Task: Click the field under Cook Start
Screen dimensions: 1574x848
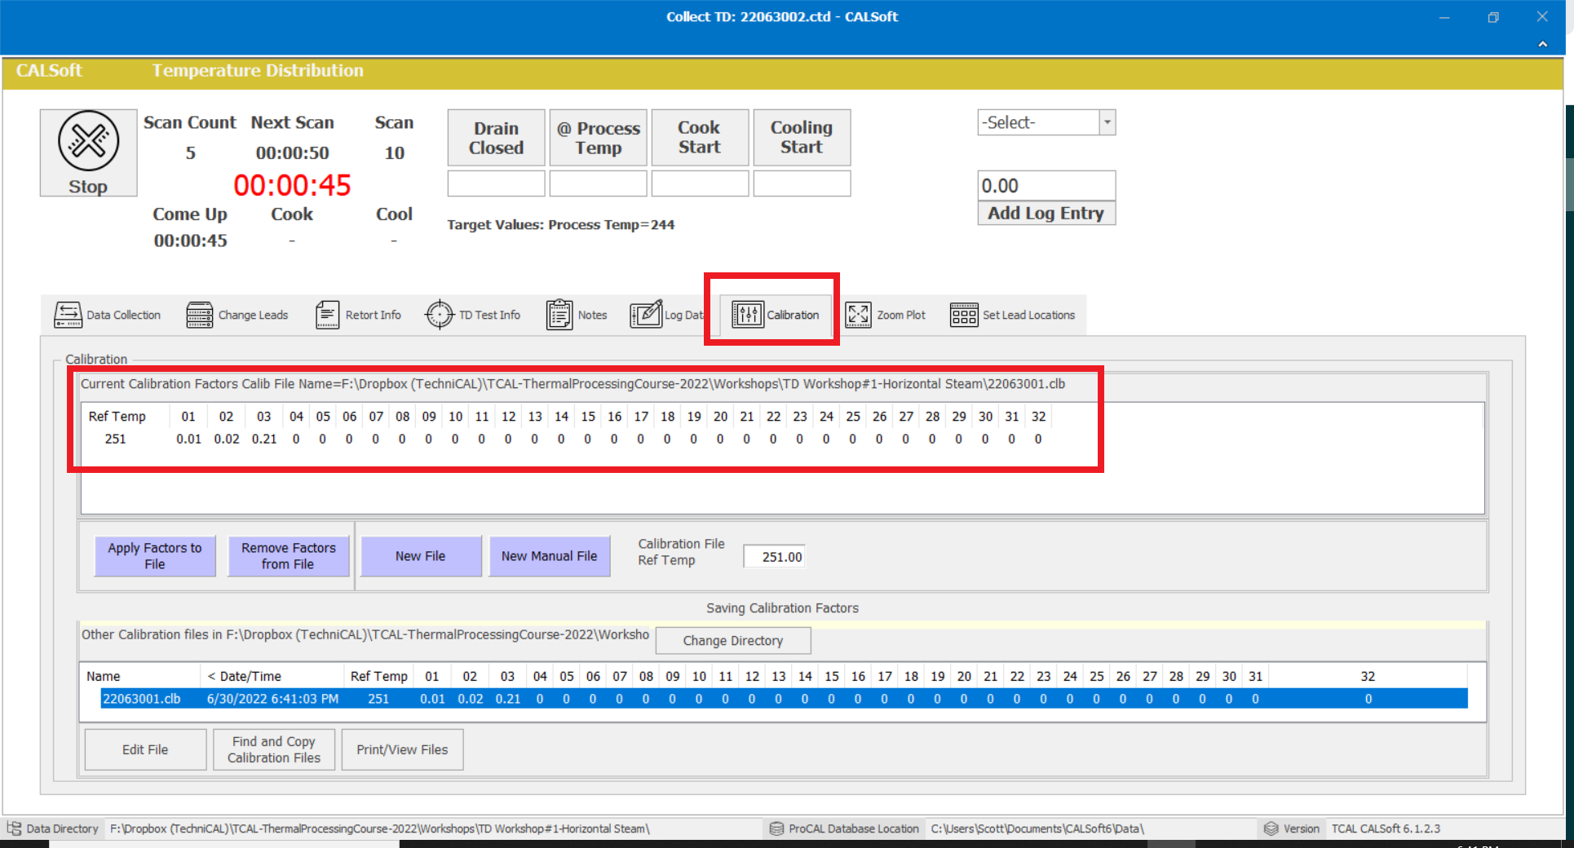Action: (x=700, y=183)
